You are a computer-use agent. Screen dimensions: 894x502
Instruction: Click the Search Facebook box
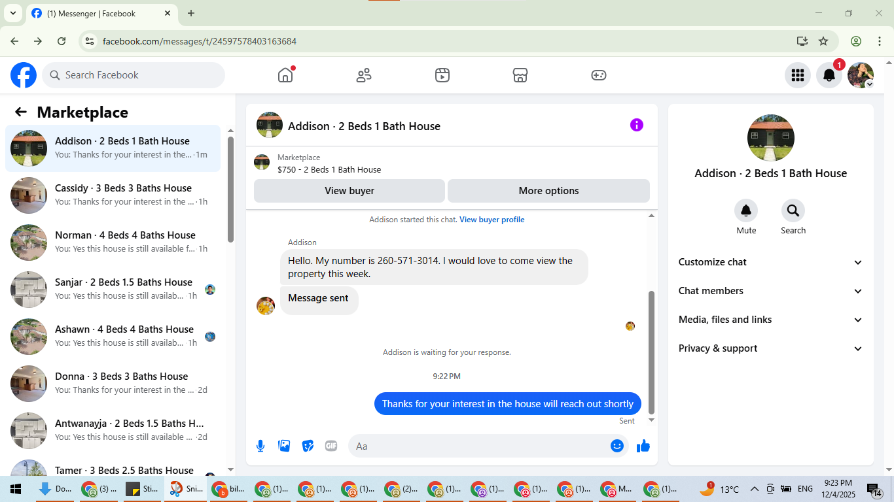(x=134, y=75)
